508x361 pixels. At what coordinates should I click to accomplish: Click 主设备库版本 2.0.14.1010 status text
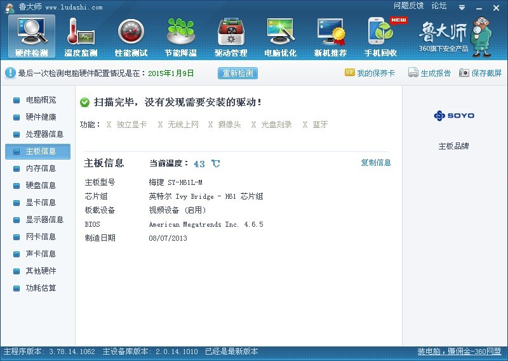tap(150, 351)
